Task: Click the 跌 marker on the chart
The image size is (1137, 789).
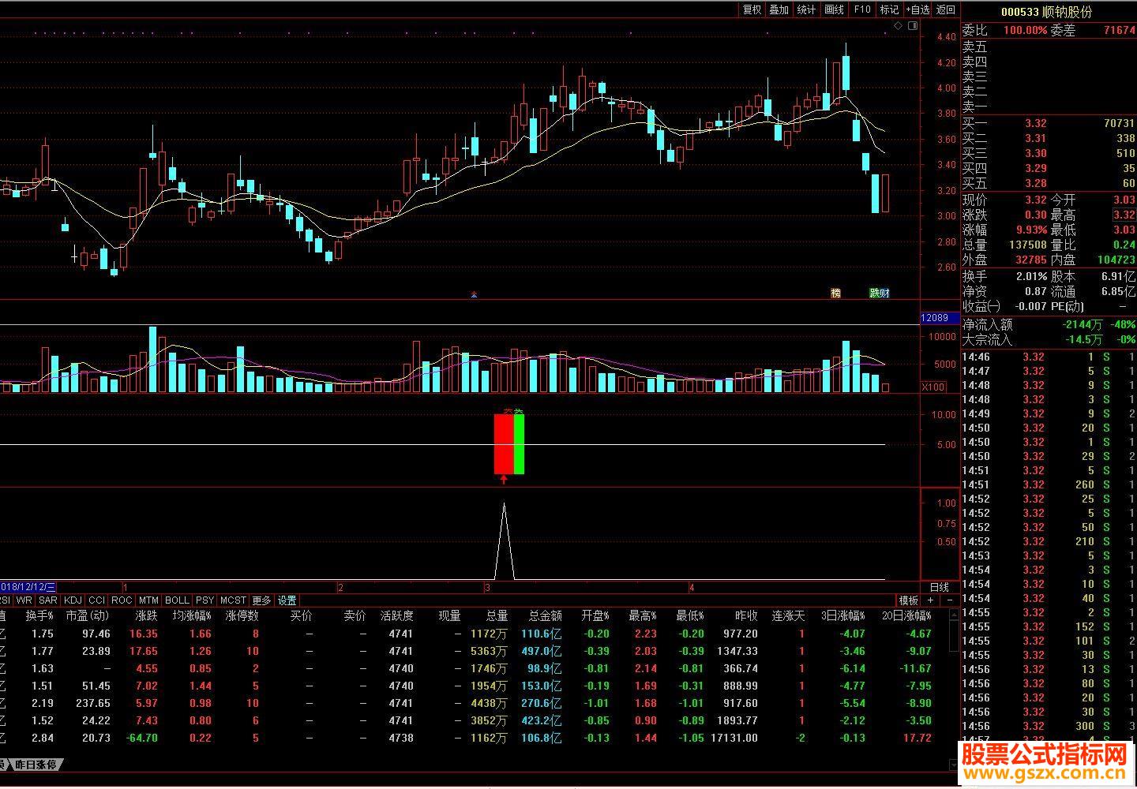Action: point(875,293)
